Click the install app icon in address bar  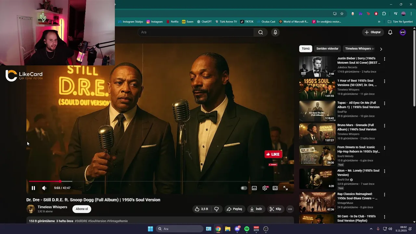point(335,14)
